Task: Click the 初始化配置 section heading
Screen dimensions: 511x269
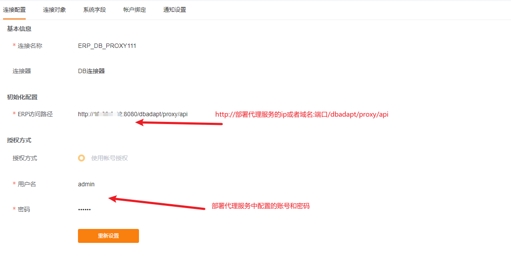Action: tap(22, 97)
